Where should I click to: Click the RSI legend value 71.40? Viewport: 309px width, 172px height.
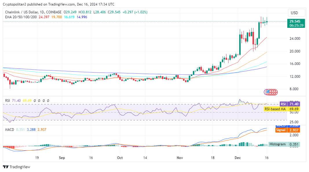pos(16,101)
